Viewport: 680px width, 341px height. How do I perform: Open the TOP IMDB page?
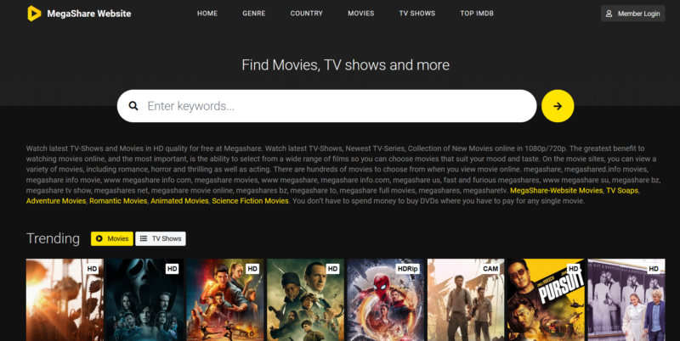[x=477, y=14]
